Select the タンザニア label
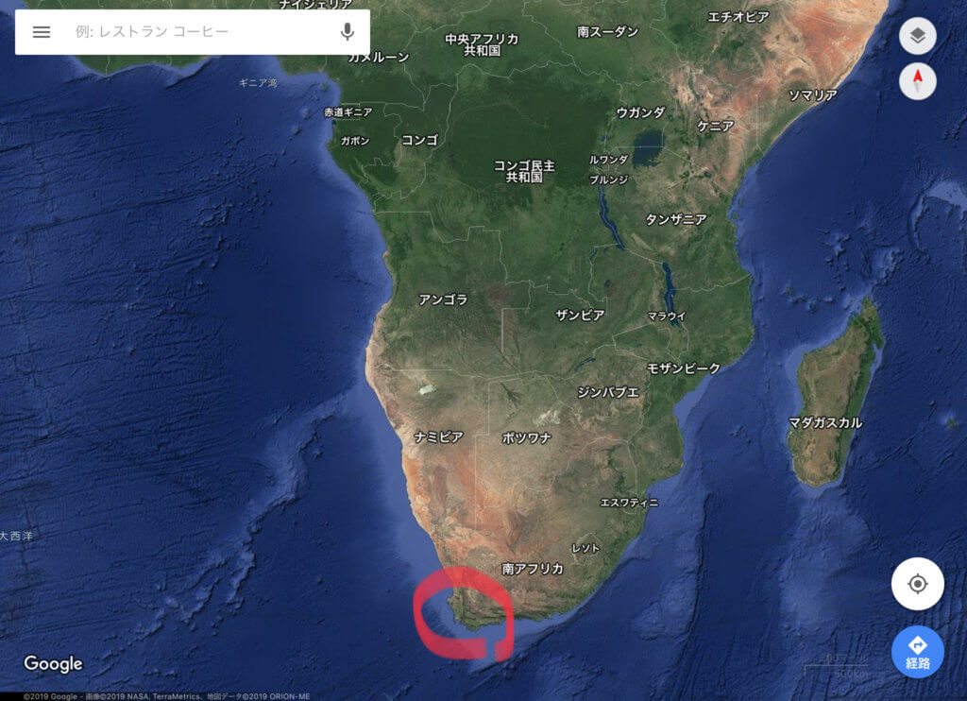Image resolution: width=967 pixels, height=701 pixels. [x=676, y=220]
